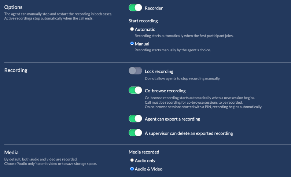This screenshot has width=291, height=177.
Task: Toggle the Recorder switch off
Action: 135,8
